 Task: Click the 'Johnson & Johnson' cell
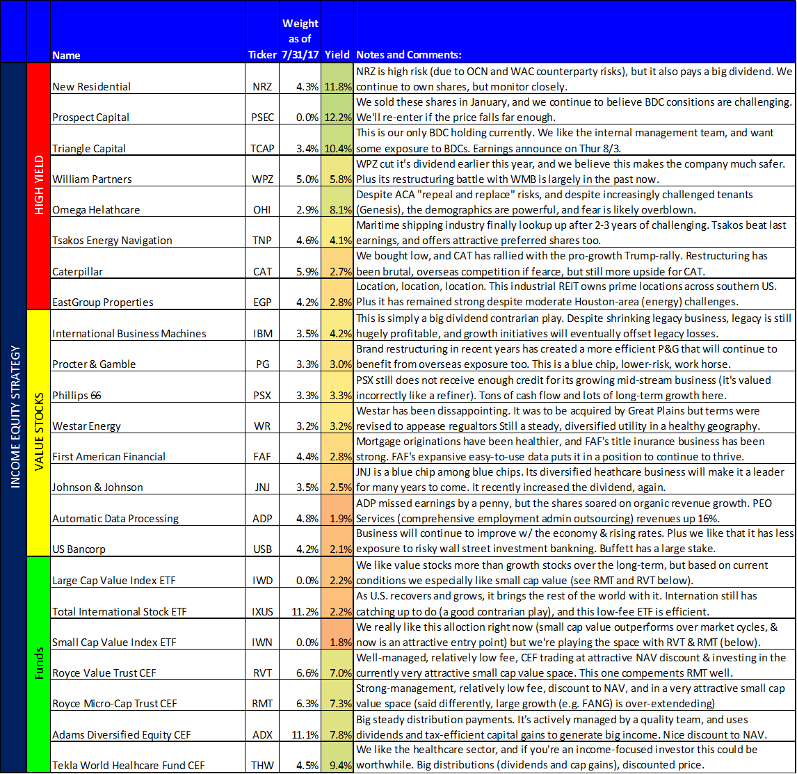147,479
